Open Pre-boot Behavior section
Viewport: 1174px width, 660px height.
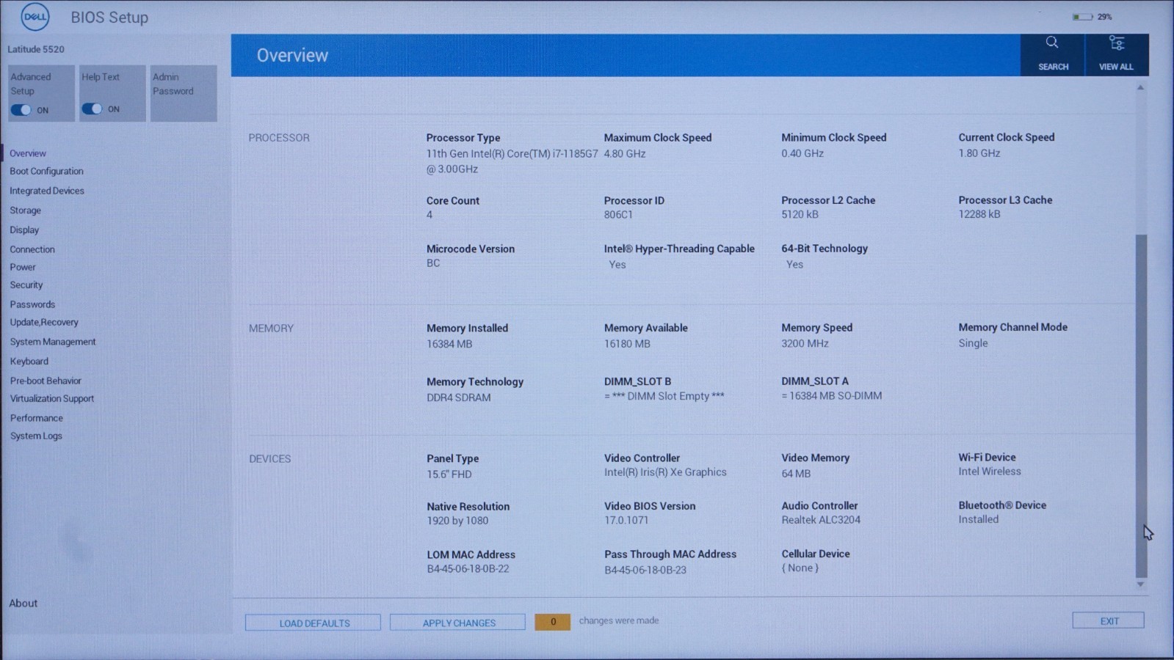tap(46, 381)
